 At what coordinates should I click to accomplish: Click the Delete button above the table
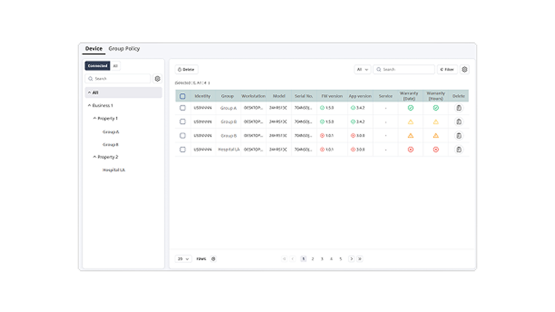(186, 69)
